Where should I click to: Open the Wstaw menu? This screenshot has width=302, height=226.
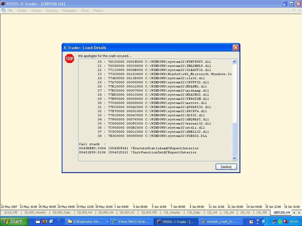(36, 11)
